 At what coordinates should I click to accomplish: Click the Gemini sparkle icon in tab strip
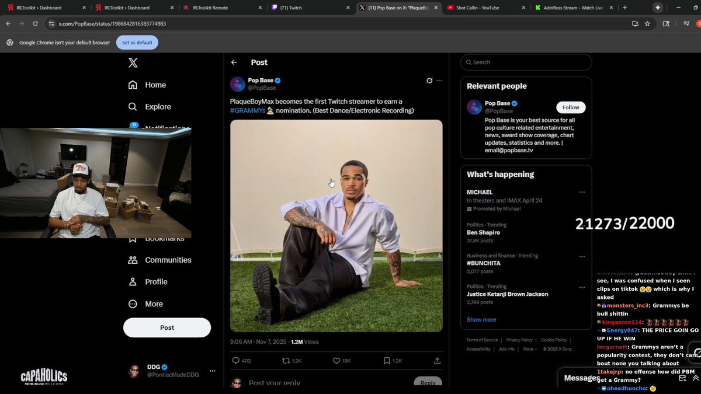click(x=658, y=8)
